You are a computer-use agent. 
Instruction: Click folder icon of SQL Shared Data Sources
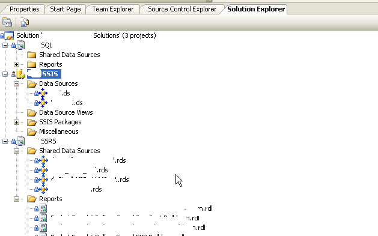coord(31,55)
